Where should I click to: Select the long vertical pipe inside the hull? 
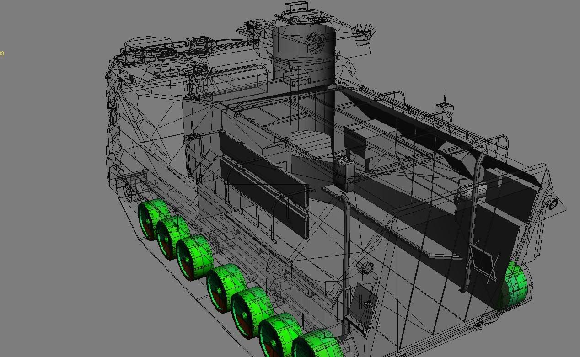coord(346,256)
